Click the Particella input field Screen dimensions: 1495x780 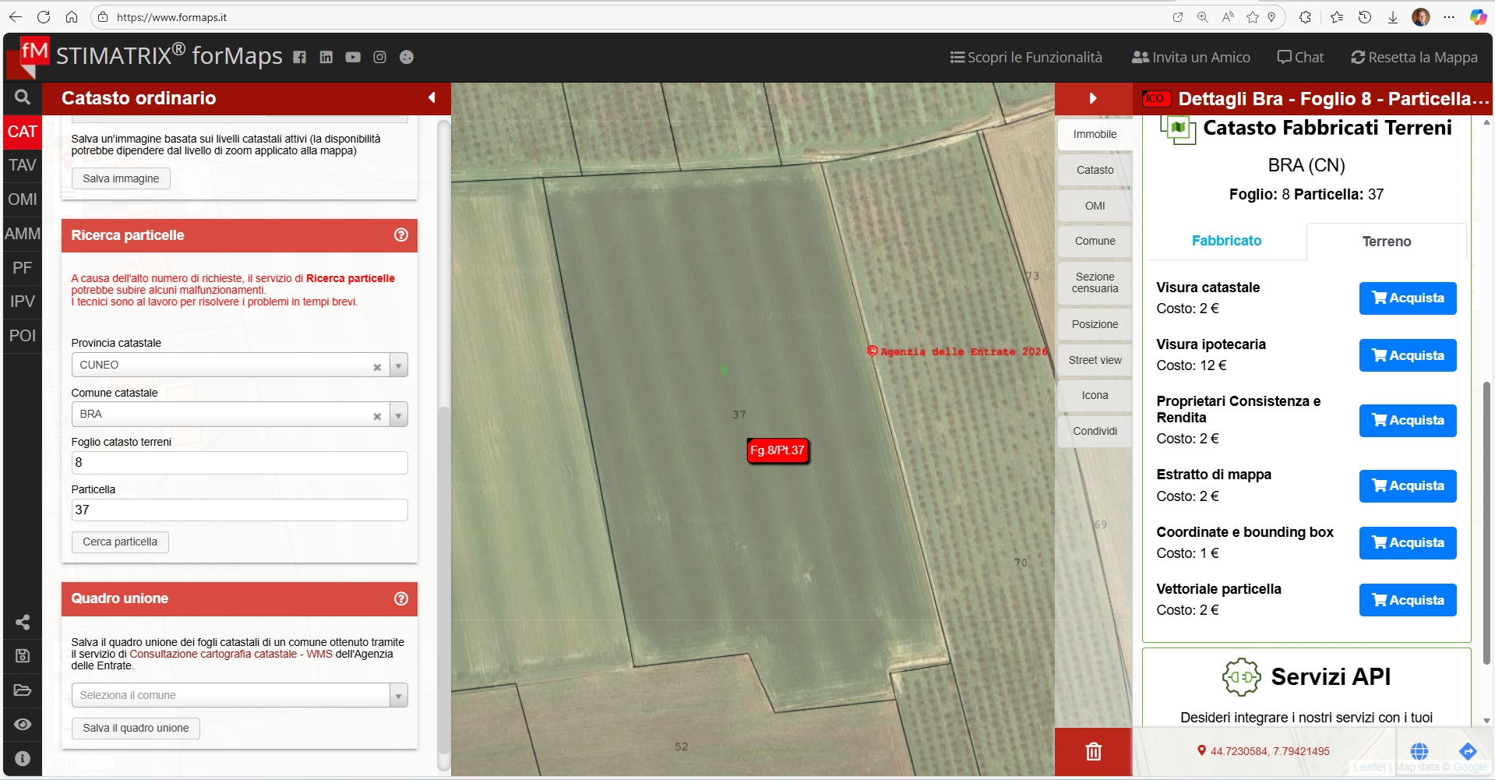click(x=239, y=510)
